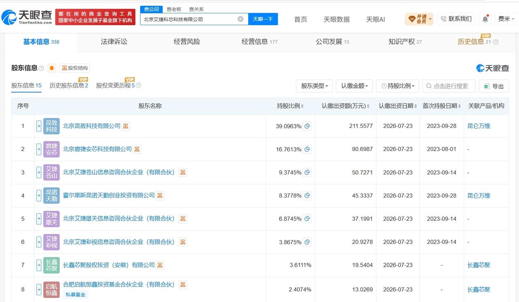Click the shareholder alert bell icon

52,68
